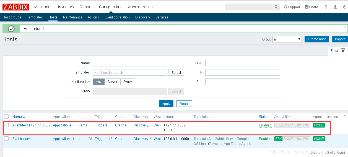Tick checkbox for Agent-test 172.17.10.209
This screenshot has width=348, height=157.
click(x=6, y=125)
